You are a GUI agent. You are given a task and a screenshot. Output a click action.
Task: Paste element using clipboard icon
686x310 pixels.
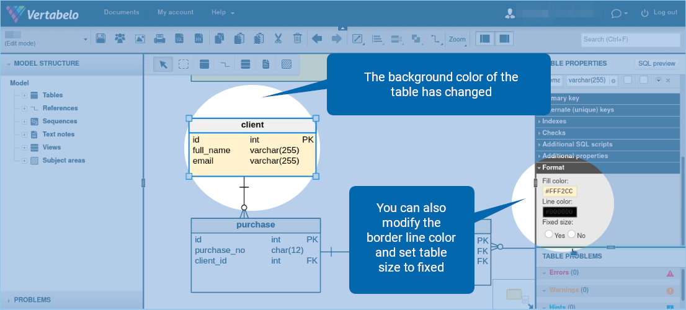(239, 38)
